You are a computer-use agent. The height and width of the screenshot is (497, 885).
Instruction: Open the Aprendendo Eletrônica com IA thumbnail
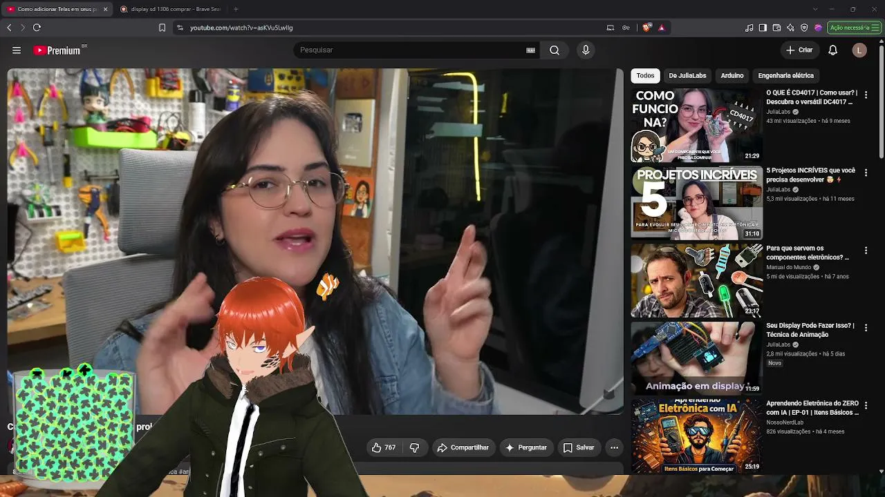pos(697,436)
